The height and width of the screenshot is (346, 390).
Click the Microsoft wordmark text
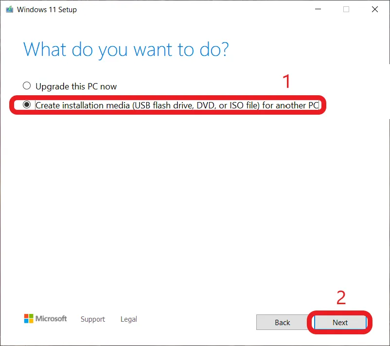(51, 319)
